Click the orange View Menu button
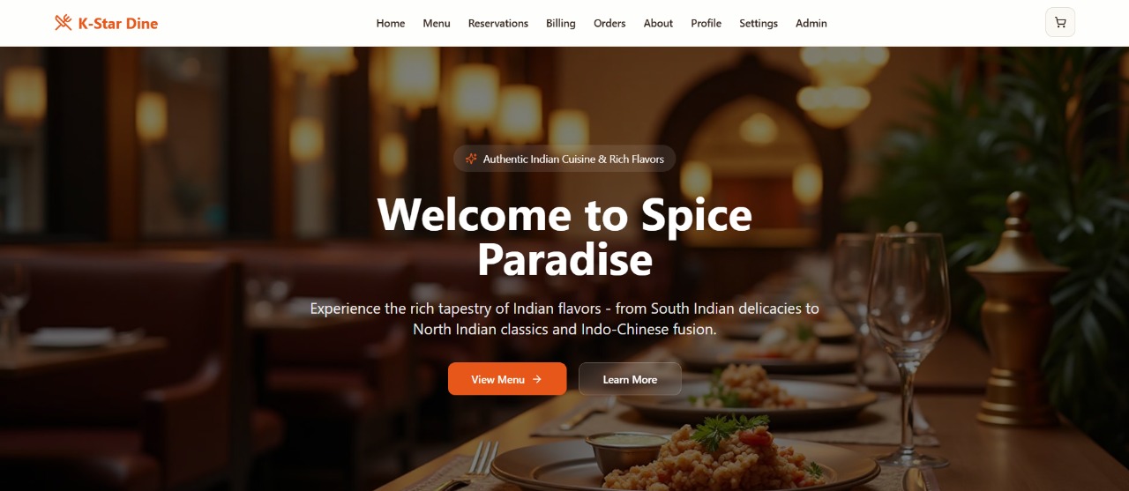This screenshot has height=491, width=1129. (507, 379)
